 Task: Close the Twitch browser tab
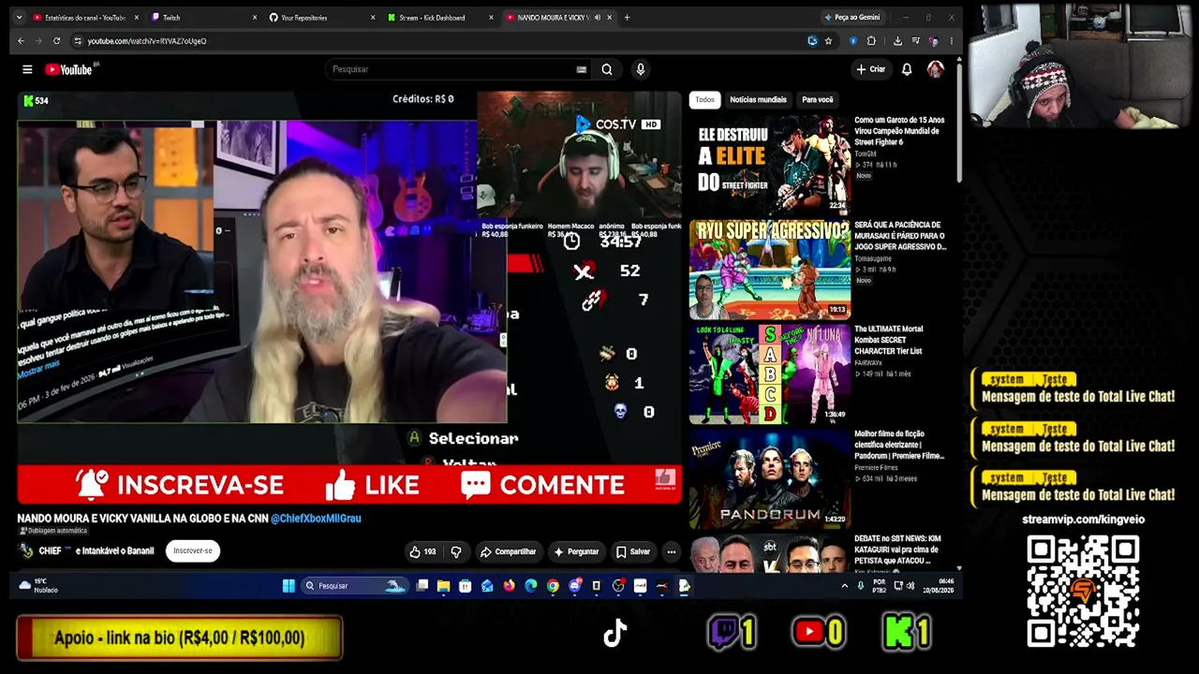pyautogui.click(x=255, y=18)
